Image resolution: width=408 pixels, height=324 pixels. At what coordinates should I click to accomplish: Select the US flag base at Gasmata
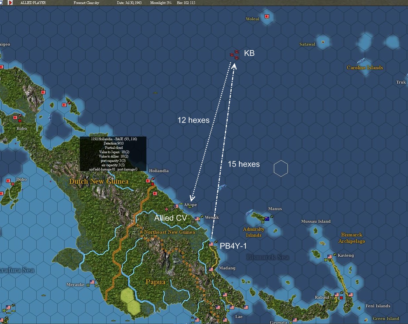coord(295,320)
